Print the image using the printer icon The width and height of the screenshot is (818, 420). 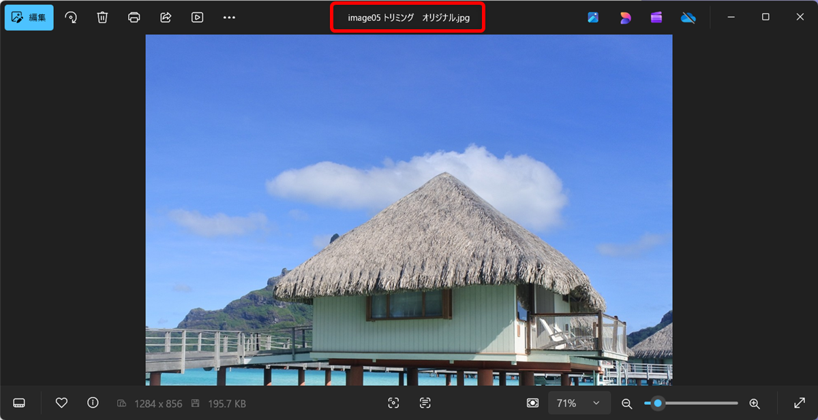click(x=134, y=18)
